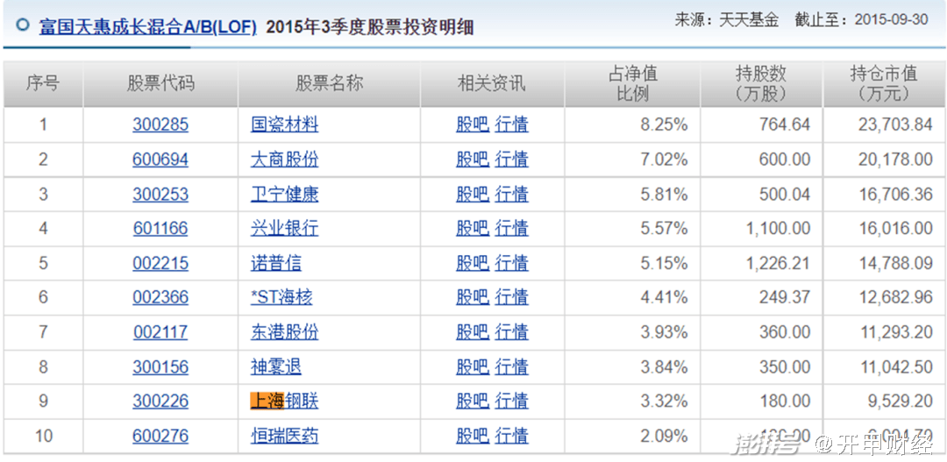The height and width of the screenshot is (462, 947).
Task: Open the 富国天惠成长混合A/B(LOF) fund link
Action: pyautogui.click(x=148, y=27)
